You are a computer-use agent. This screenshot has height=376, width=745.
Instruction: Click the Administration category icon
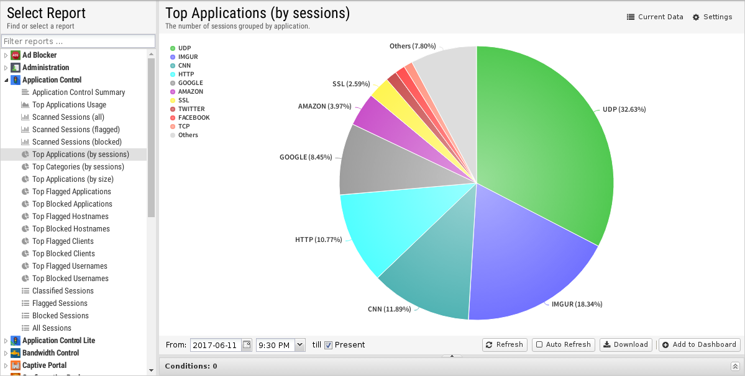[15, 68]
